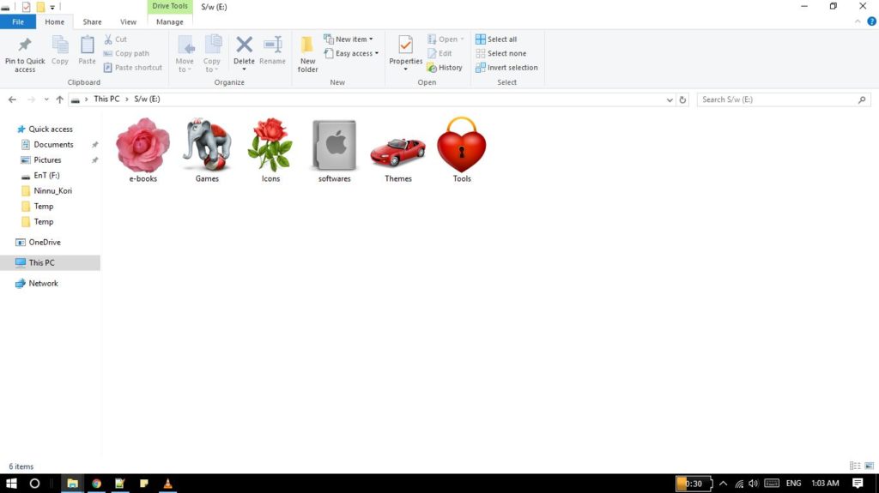Switch to the View ribbon tab

(x=128, y=21)
